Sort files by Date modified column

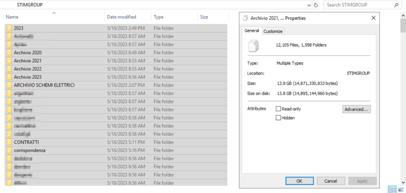[122, 17]
